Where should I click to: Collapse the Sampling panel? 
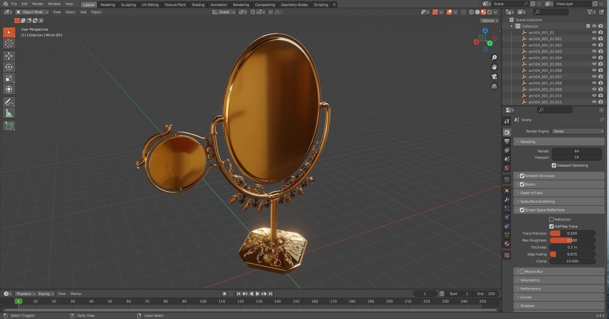pos(559,142)
